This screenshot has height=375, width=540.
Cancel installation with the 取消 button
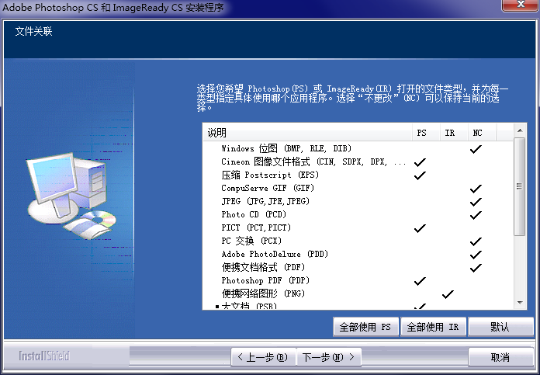coord(500,356)
